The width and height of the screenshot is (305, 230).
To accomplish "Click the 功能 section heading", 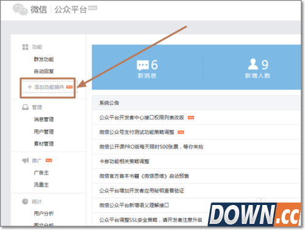I will coord(37,47).
